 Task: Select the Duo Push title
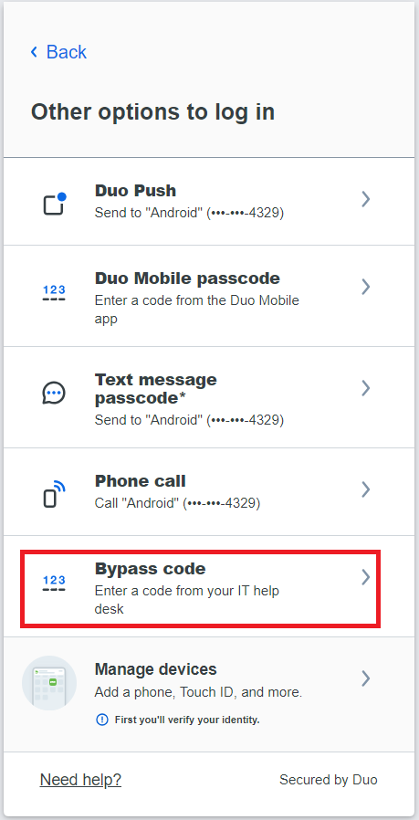pyautogui.click(x=135, y=190)
